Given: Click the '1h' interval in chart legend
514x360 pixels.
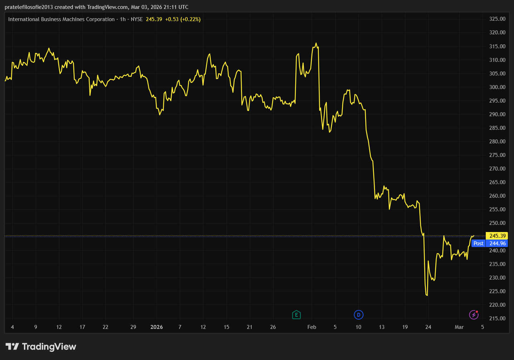Looking at the screenshot, I should pos(123,19).
